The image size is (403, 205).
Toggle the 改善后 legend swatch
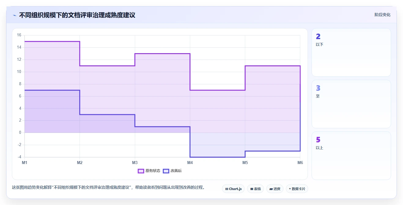[x=166, y=171]
